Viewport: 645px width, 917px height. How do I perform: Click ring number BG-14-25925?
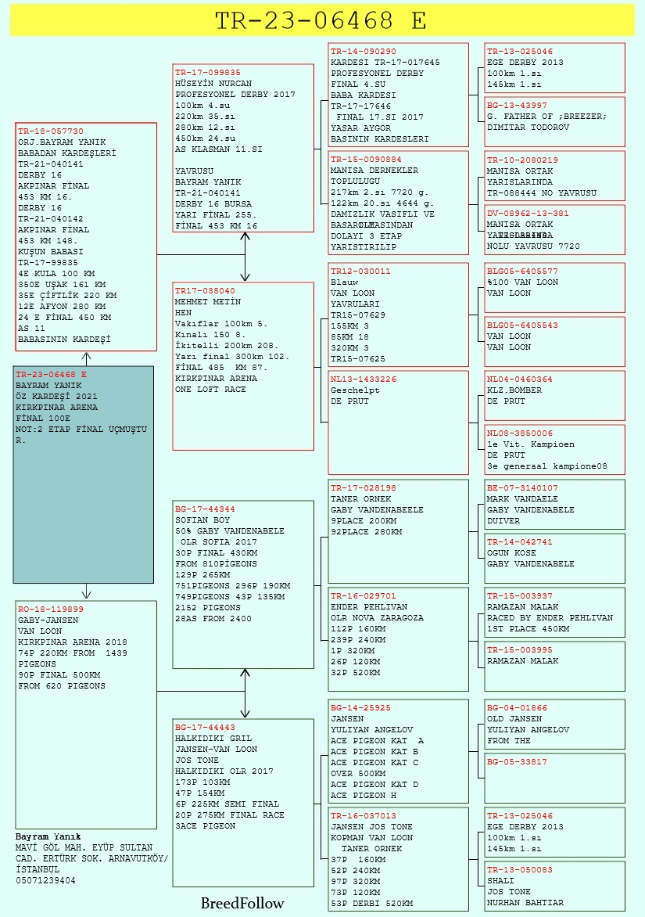360,707
